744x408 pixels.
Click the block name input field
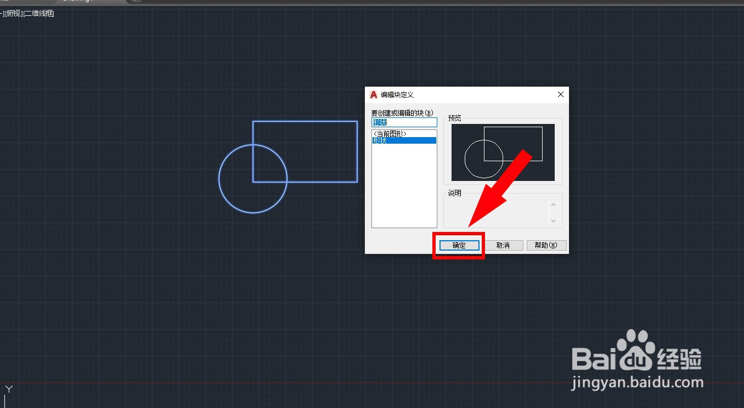404,122
